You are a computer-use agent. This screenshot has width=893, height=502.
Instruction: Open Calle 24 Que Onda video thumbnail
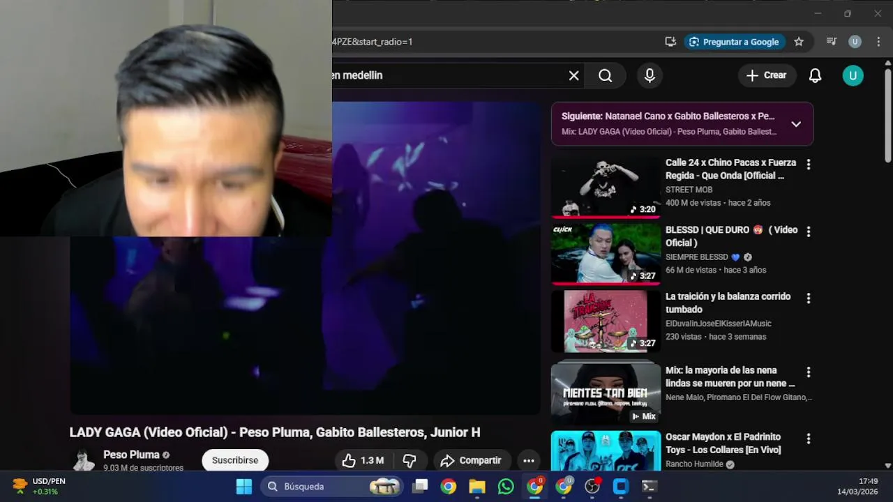coord(606,187)
